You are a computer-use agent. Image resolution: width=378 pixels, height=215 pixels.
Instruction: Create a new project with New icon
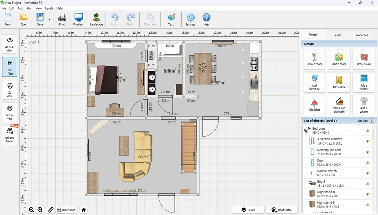[x=8, y=19]
